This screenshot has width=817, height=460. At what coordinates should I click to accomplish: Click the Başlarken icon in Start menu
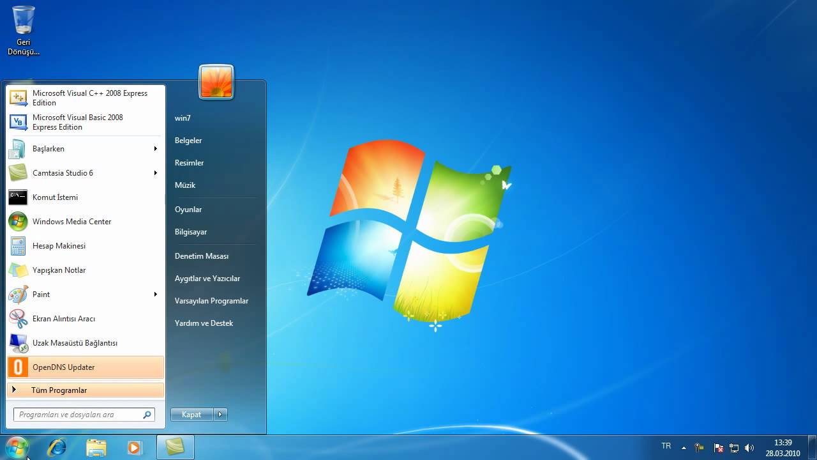click(x=18, y=149)
